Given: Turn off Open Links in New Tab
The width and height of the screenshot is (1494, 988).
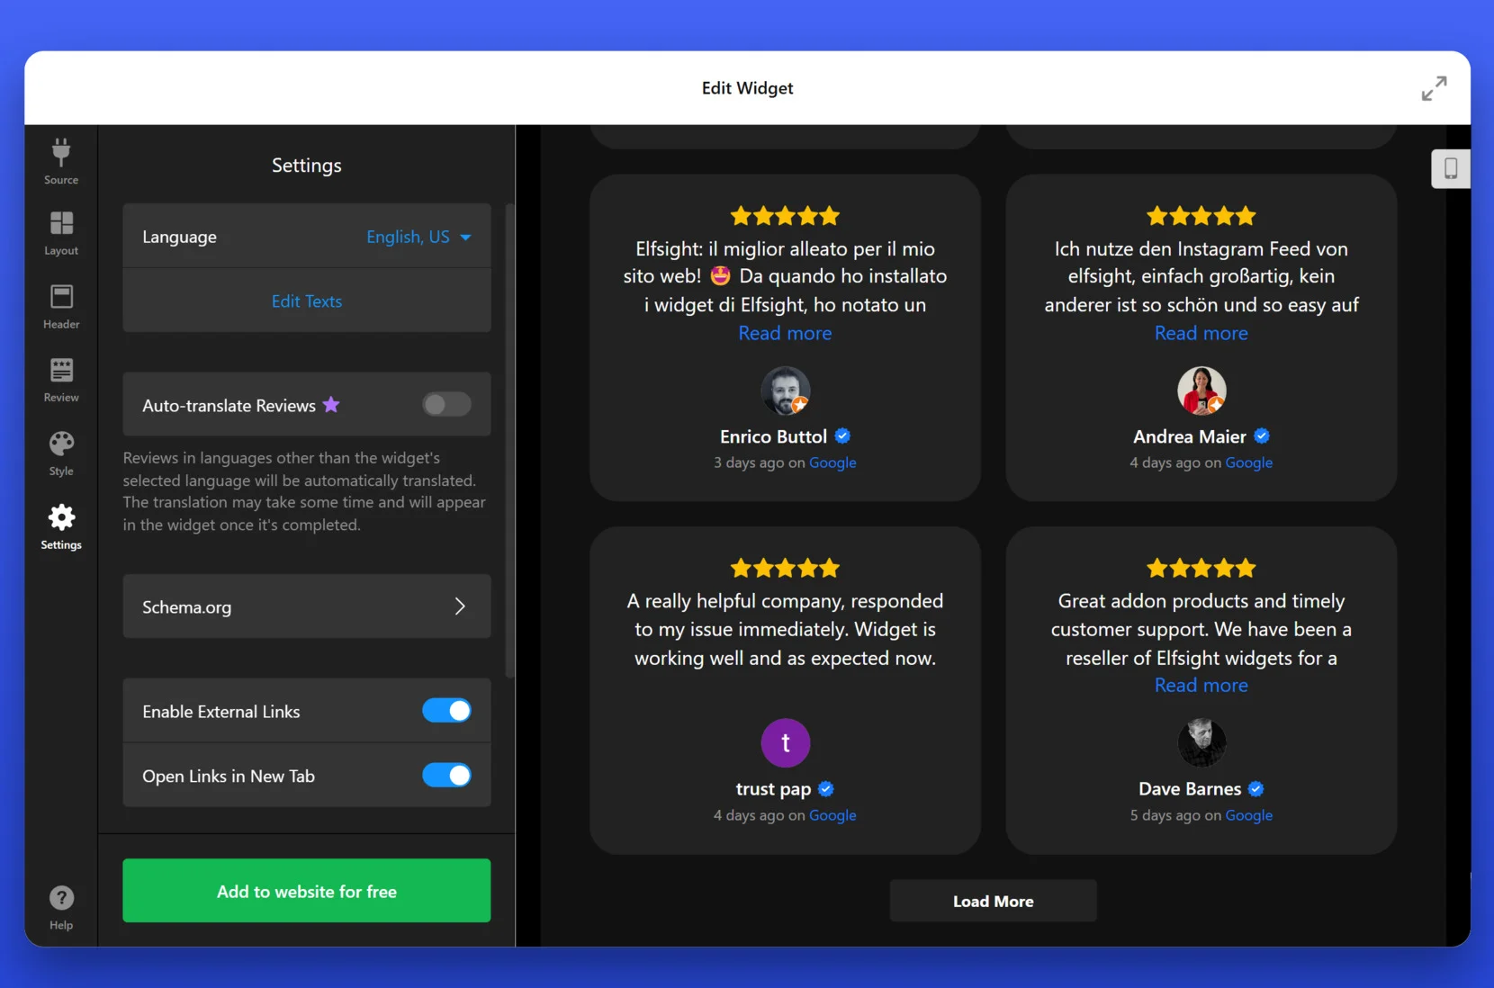Looking at the screenshot, I should tap(446, 776).
